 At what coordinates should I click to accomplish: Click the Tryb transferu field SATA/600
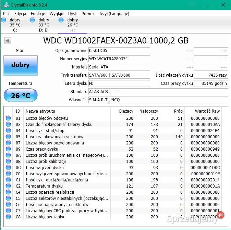pyautogui.click(x=119, y=75)
